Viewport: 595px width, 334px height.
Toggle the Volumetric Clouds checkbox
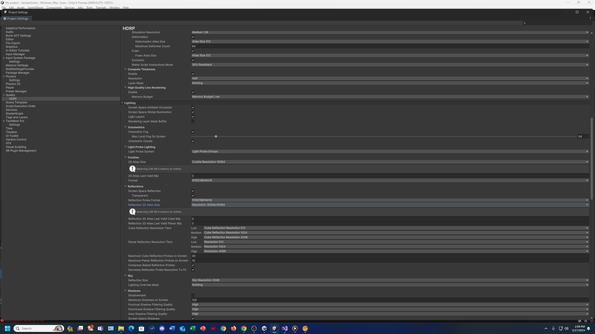click(x=193, y=141)
